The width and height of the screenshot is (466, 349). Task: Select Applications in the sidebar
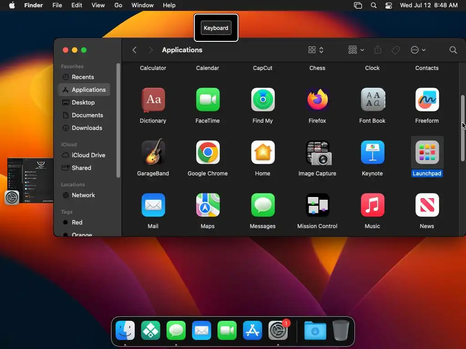tap(84, 90)
